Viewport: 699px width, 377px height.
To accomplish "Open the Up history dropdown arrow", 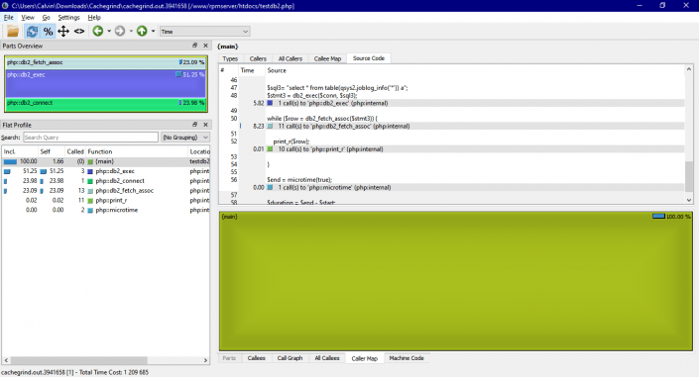I will 153,31.
